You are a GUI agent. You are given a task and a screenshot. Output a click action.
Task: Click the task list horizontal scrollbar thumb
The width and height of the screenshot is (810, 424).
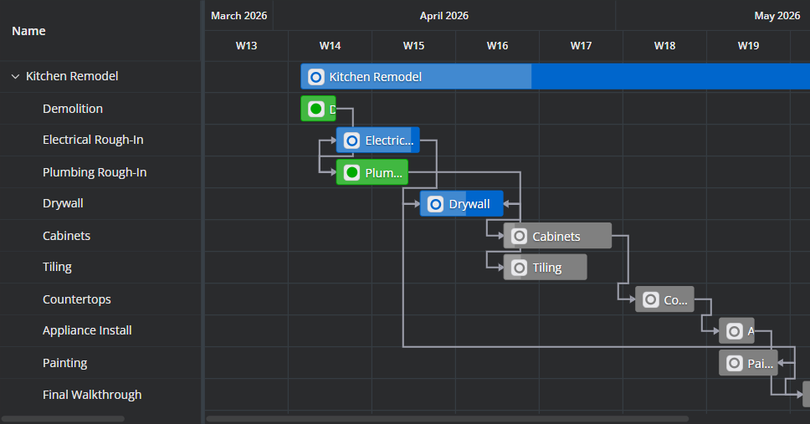[x=63, y=419]
